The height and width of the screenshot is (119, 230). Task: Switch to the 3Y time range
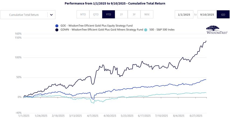(134, 14)
